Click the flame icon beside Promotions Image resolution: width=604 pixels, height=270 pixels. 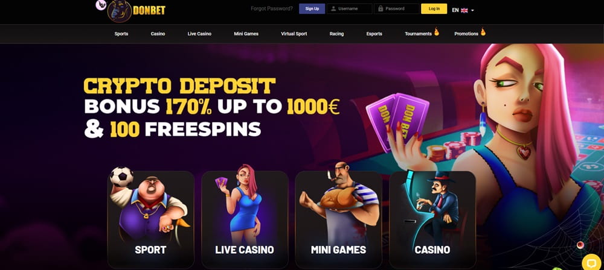pos(483,32)
